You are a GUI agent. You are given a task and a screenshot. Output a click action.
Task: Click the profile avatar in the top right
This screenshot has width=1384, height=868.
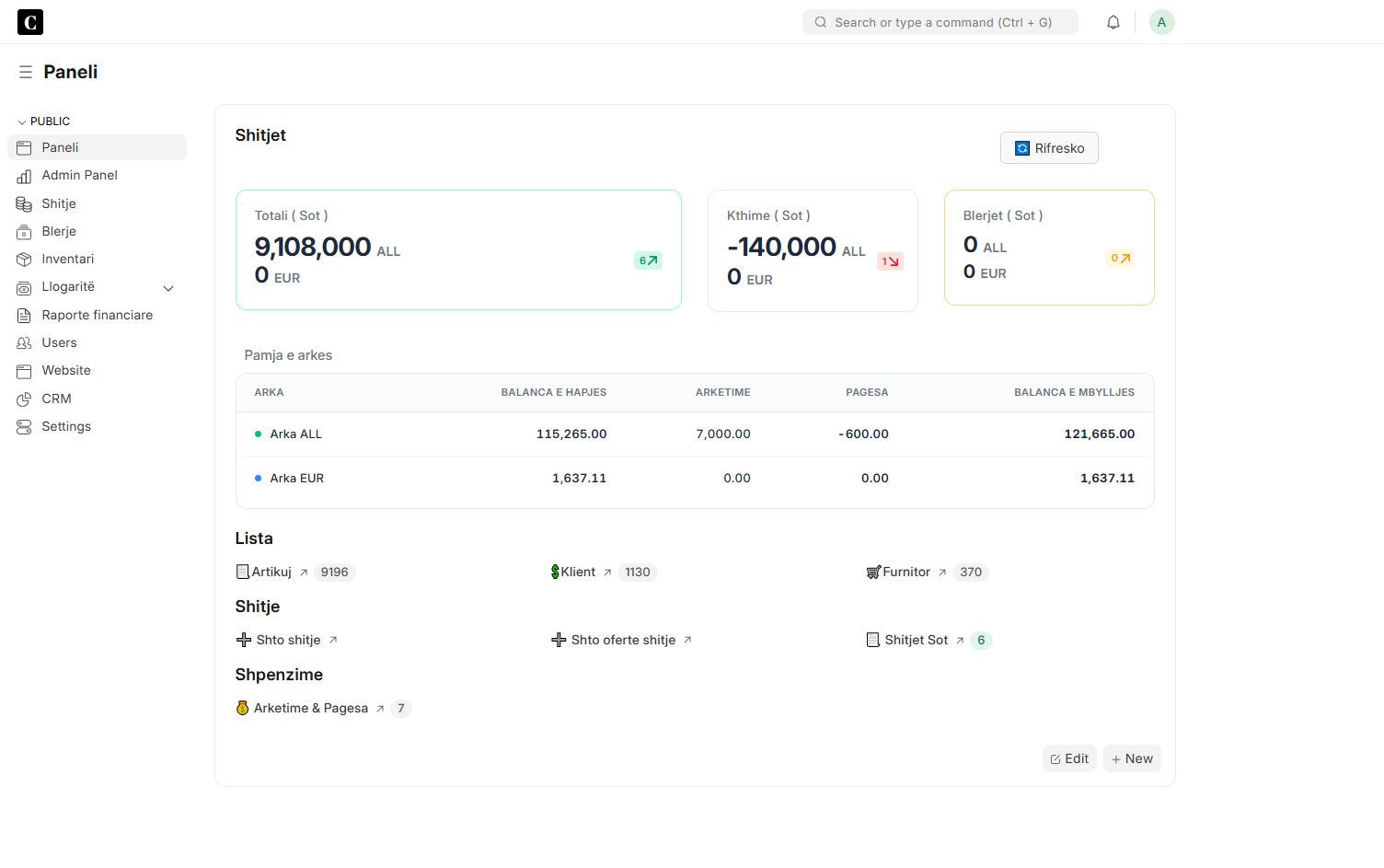1161,21
